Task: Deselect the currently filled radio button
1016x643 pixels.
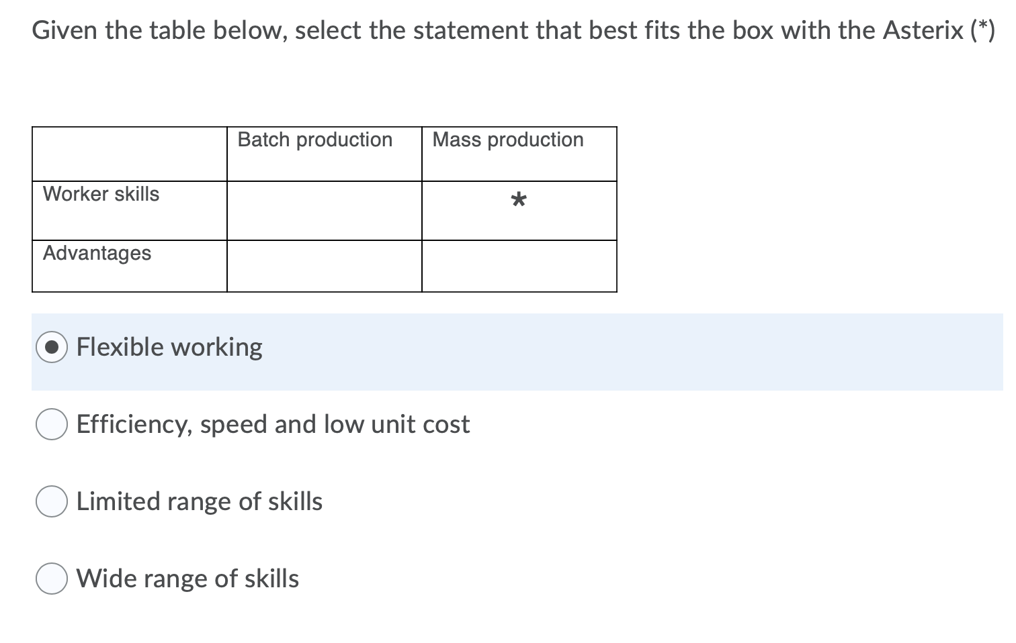Action: (52, 347)
